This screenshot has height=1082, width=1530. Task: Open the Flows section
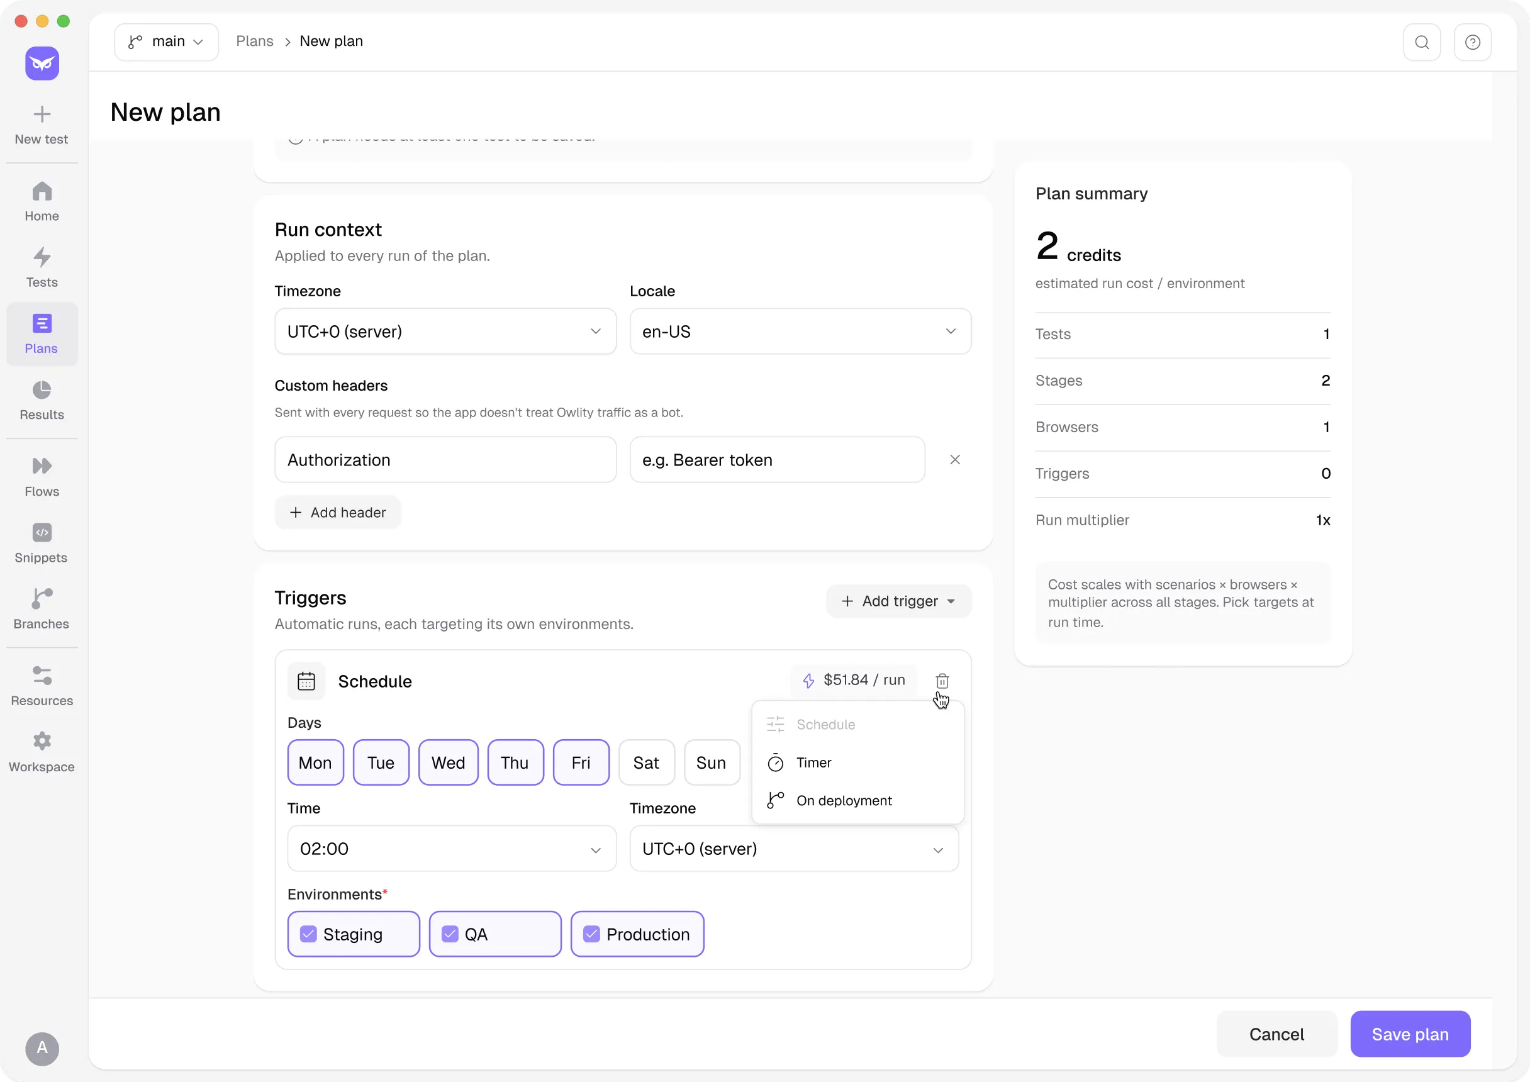42,477
